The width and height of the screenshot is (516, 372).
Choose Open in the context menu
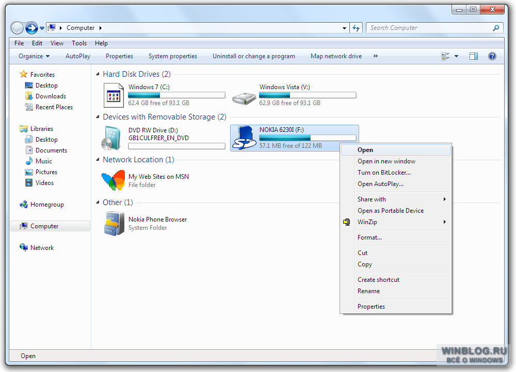click(396, 150)
